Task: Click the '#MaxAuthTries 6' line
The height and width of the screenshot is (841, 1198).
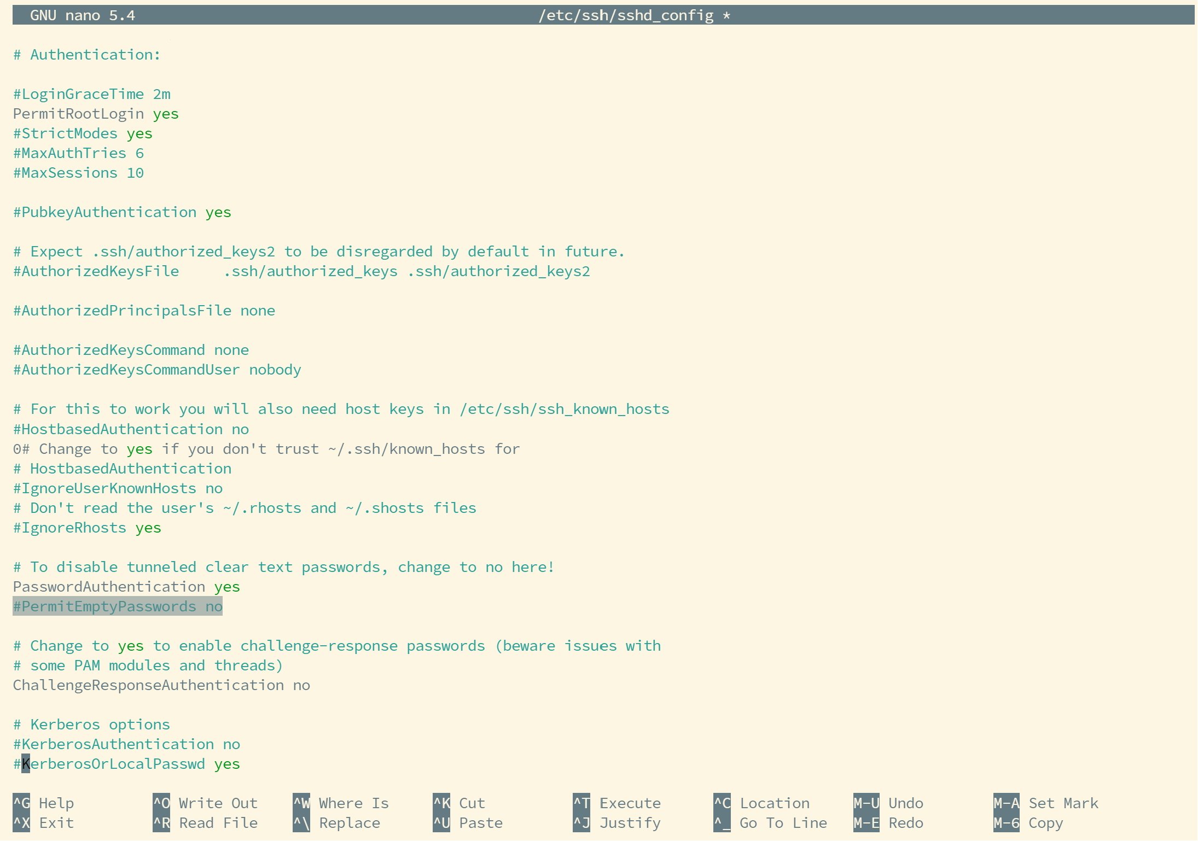Action: [79, 153]
